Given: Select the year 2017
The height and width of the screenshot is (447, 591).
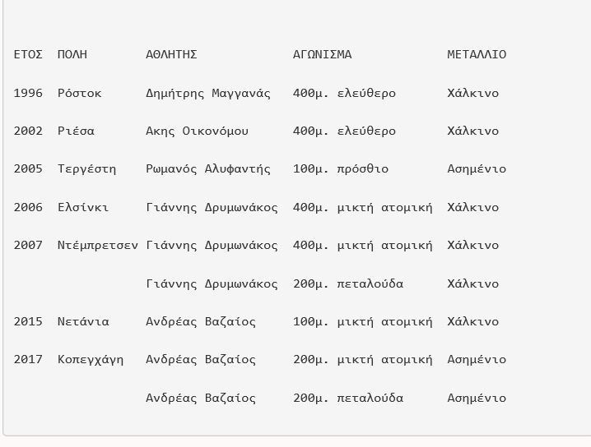Looking at the screenshot, I should coord(28,360).
